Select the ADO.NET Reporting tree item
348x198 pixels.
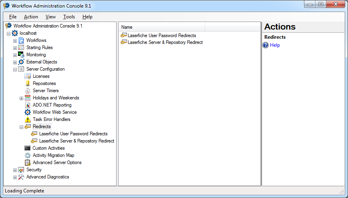click(x=52, y=105)
